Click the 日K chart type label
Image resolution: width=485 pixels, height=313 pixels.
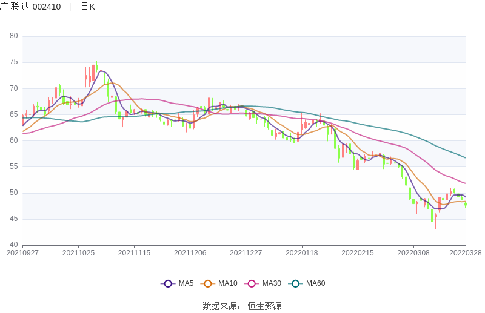[88, 7]
